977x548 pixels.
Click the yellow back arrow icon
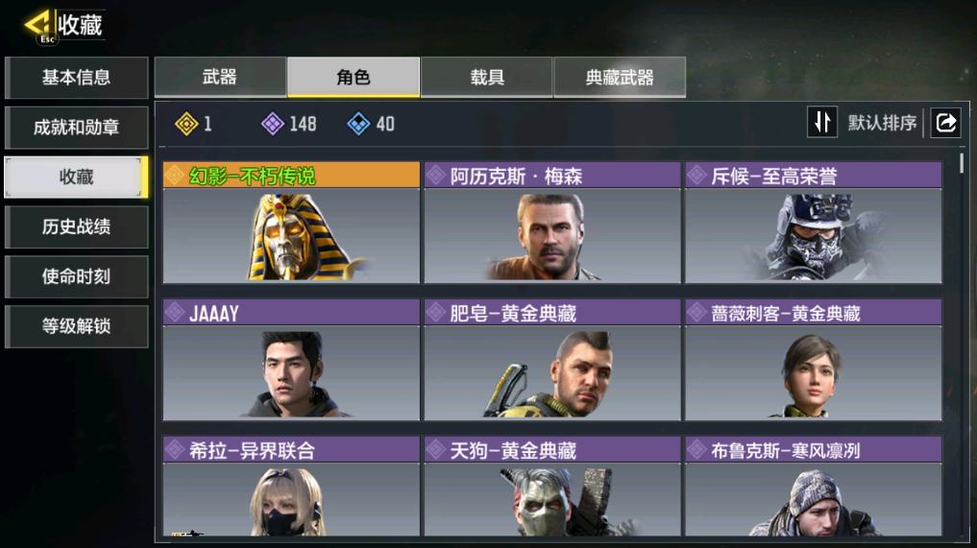[x=37, y=25]
